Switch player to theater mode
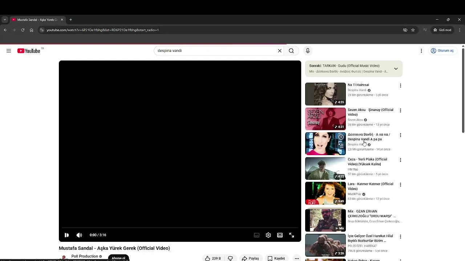Viewport: 465px width, 261px height. (x=280, y=235)
